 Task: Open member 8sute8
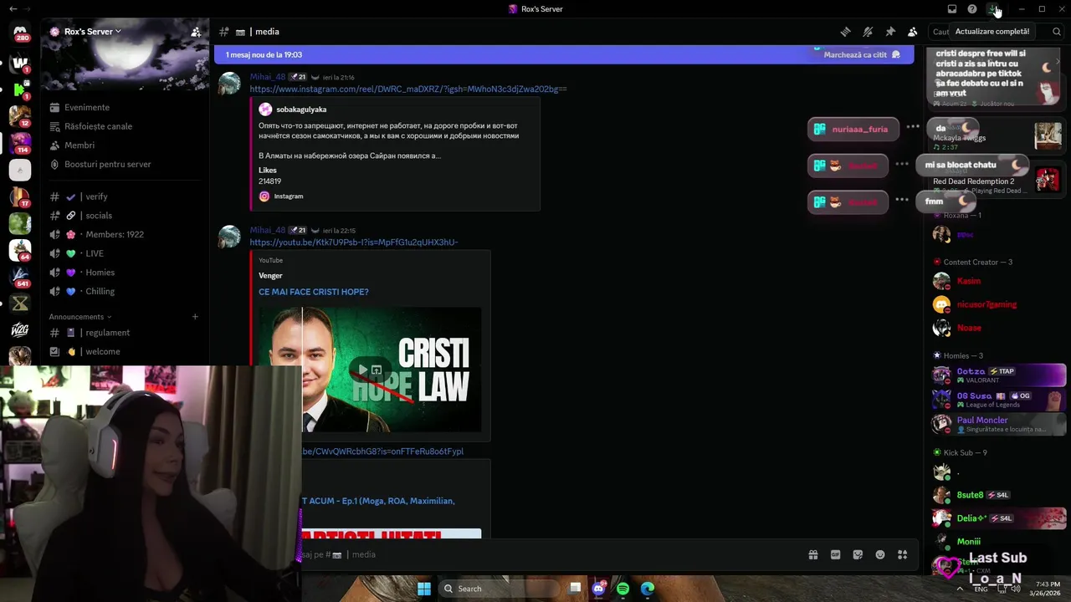998,495
